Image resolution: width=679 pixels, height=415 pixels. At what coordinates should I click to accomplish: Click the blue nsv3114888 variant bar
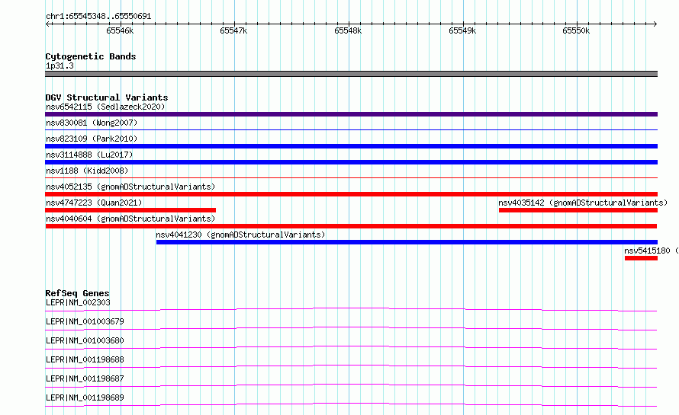click(x=351, y=162)
